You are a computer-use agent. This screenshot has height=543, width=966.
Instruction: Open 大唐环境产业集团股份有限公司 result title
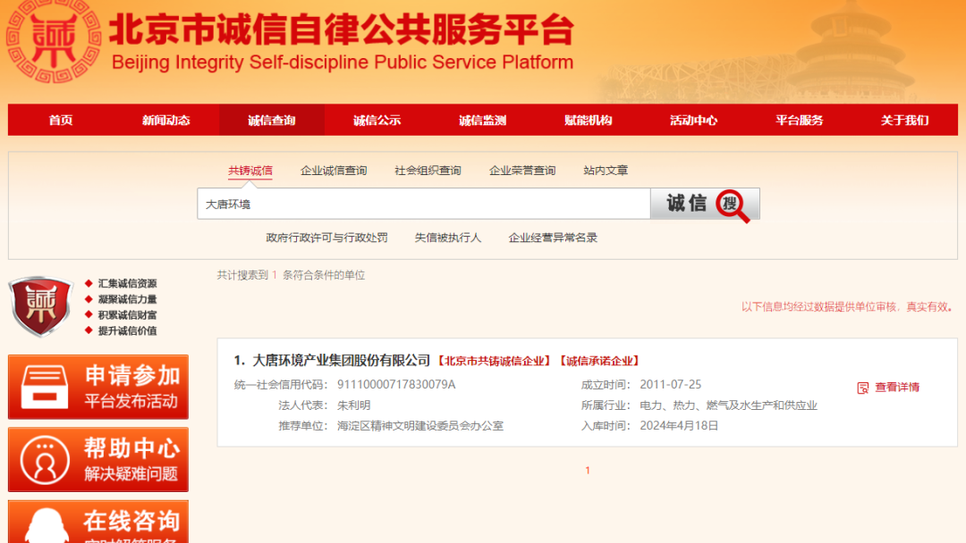341,361
